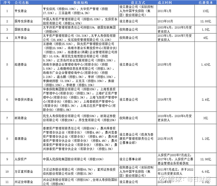This screenshot has height=186, width=217.
Task: Click 人保资产2003年7月成立 date cell
Action: (x=176, y=159)
